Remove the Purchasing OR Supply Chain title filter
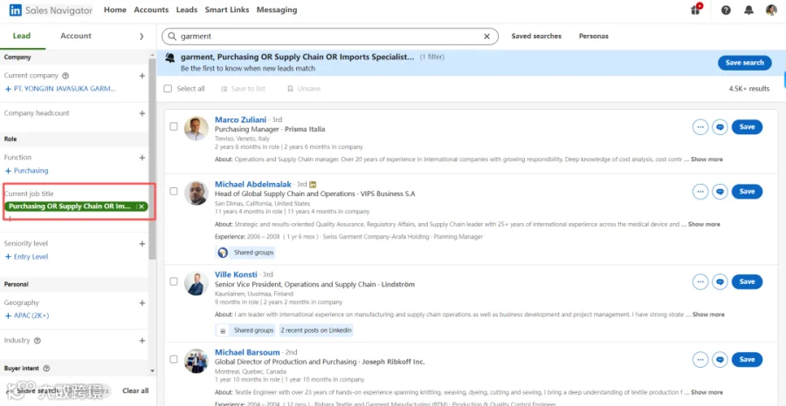 [x=141, y=206]
